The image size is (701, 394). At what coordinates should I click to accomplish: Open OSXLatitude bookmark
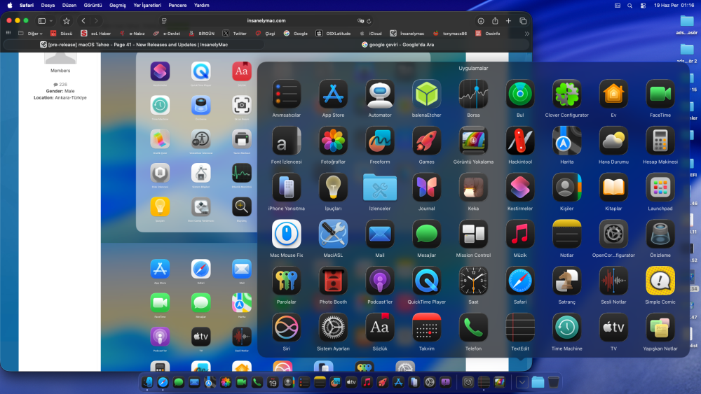click(x=333, y=34)
